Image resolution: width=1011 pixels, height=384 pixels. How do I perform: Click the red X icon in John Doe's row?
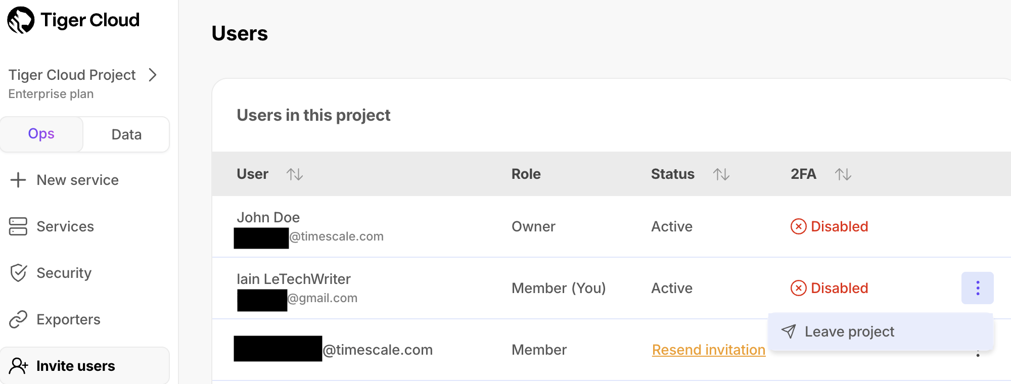pyautogui.click(x=799, y=226)
